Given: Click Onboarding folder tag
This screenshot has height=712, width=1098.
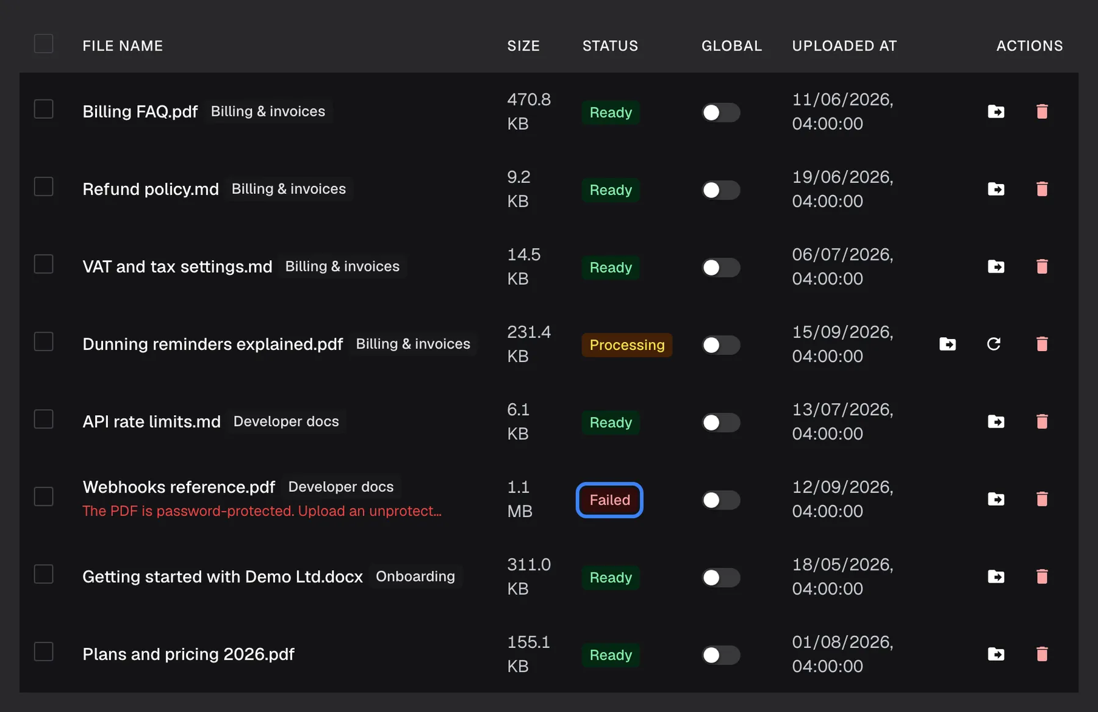Looking at the screenshot, I should coord(415,577).
